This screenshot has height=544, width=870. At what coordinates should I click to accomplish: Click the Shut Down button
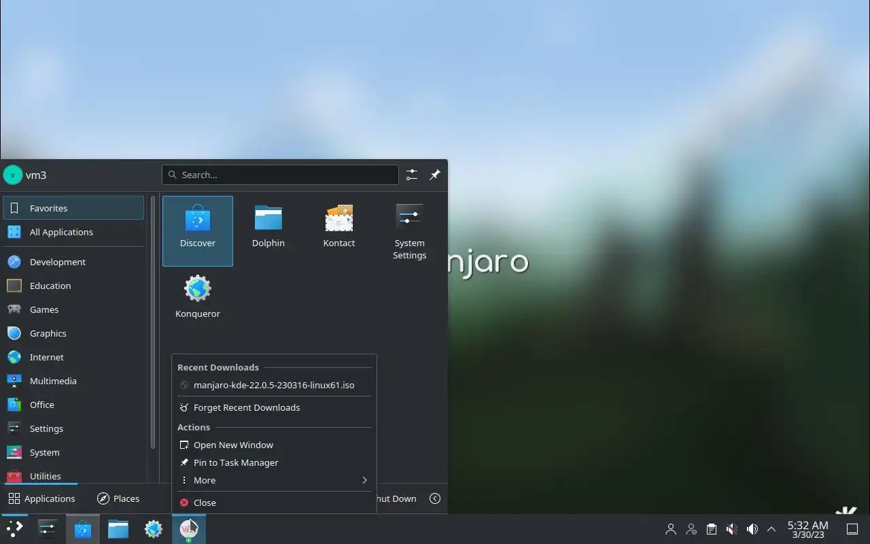point(398,498)
